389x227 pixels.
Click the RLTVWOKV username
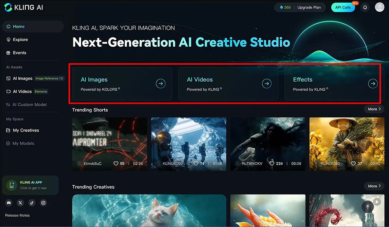[x=252, y=164]
